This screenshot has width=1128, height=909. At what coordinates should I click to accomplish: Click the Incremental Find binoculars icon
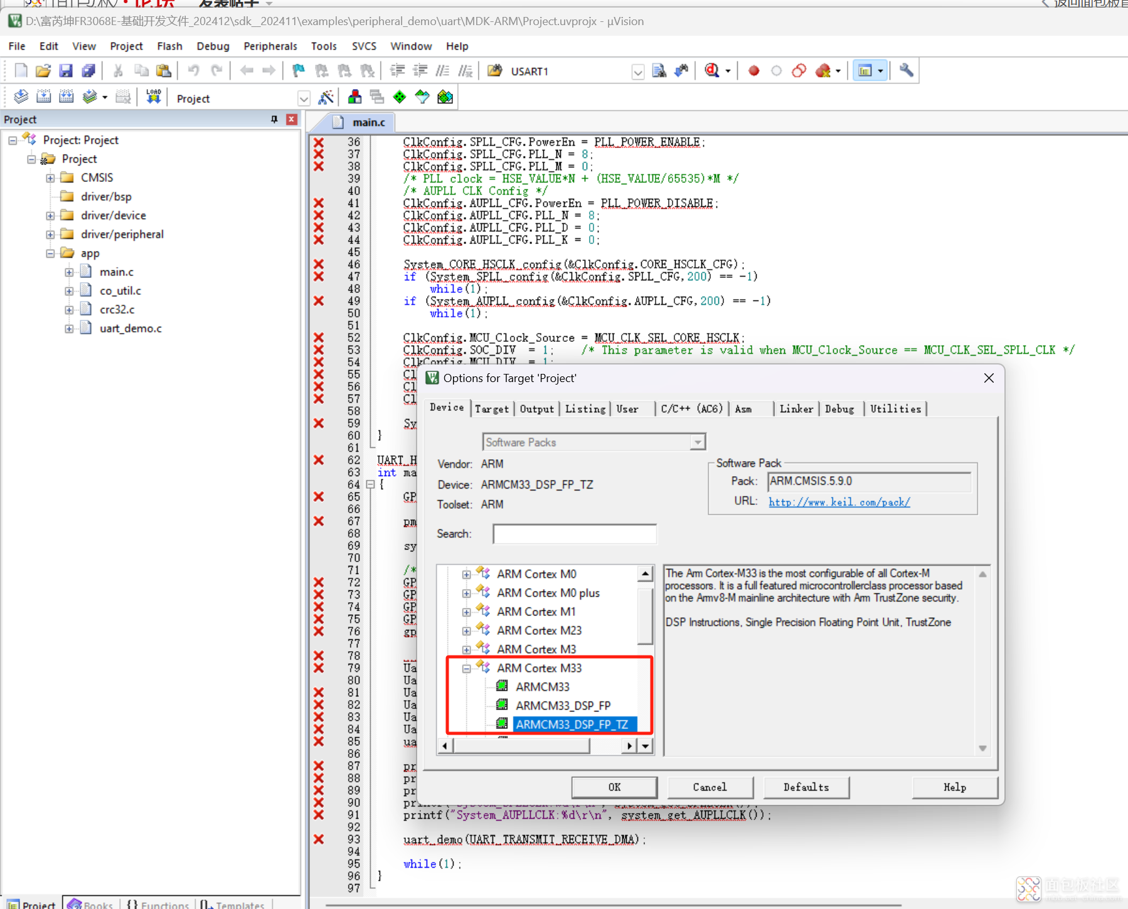(681, 71)
